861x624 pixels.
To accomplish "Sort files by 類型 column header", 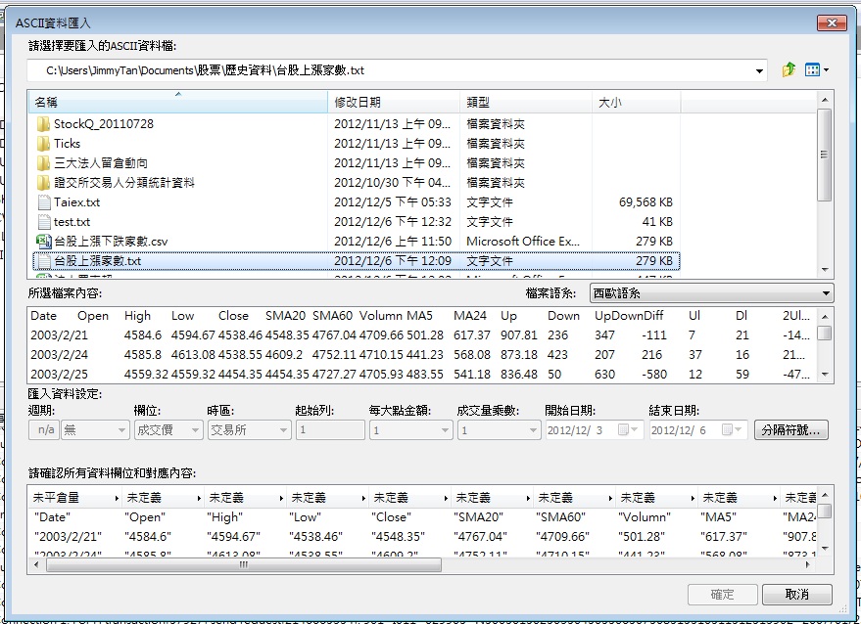I will [526, 102].
